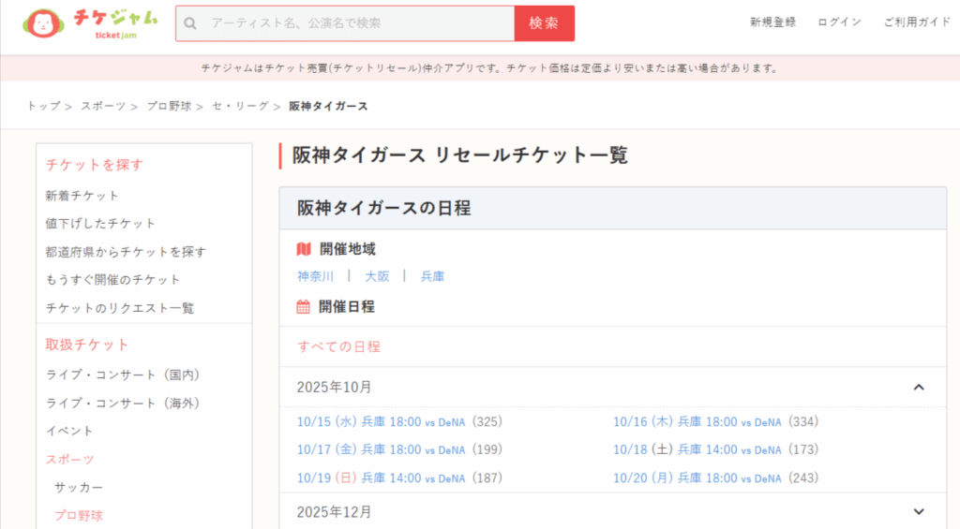Screen dimensions: 960x529
Task: Filter by 兵庫 region
Action: pos(432,276)
